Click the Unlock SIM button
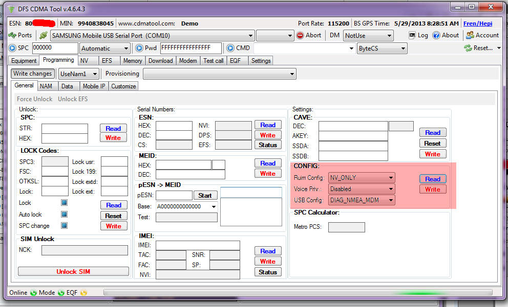Viewport: 508px width, 307px height. point(73,271)
